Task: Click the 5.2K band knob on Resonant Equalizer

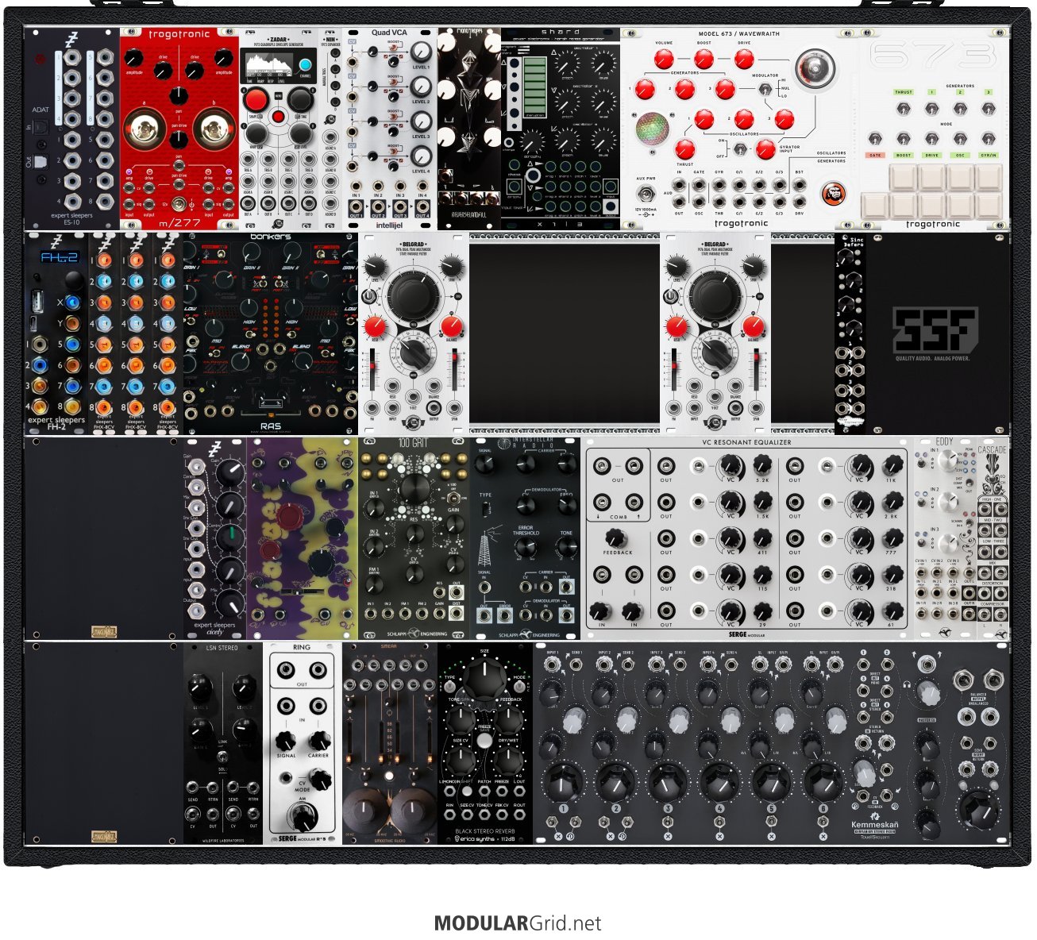Action: pos(762,464)
